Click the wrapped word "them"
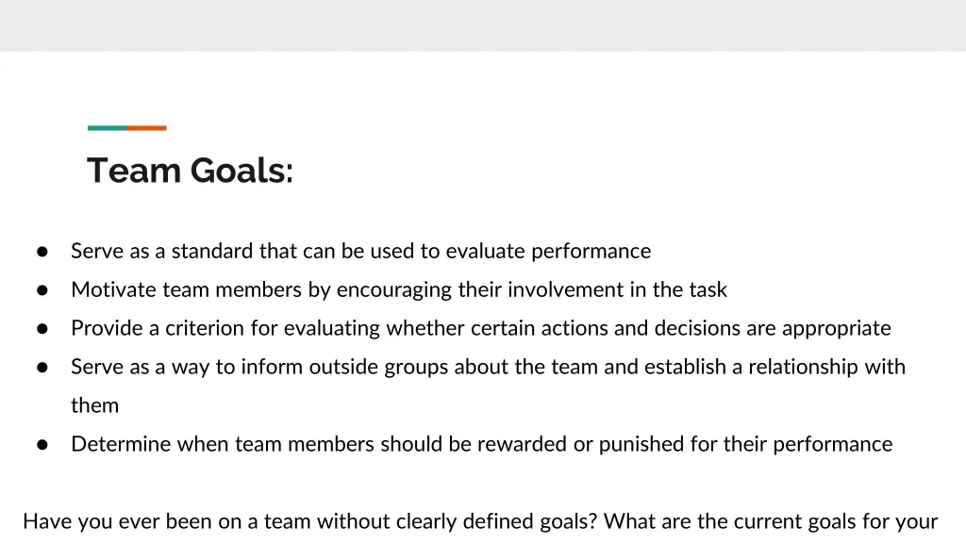 95,405
